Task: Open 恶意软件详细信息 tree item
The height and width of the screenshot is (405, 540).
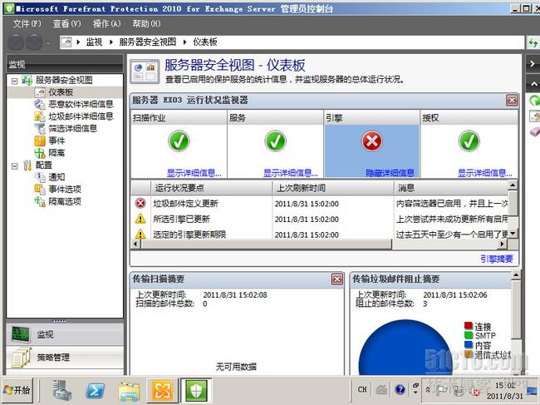Action: (81, 104)
